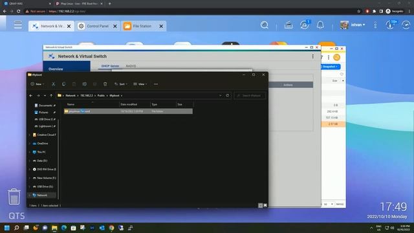Open the QTS external devices icon with badge
414x233 pixels.
point(305,25)
